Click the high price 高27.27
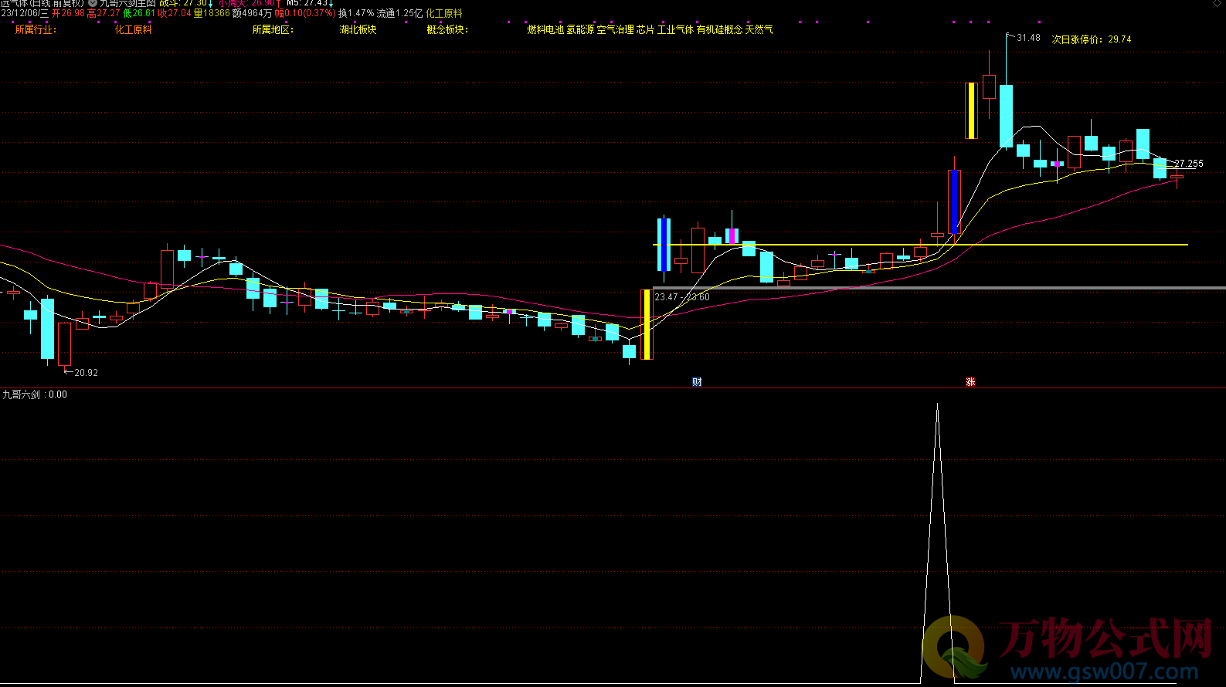The image size is (1226, 687). pos(104,13)
